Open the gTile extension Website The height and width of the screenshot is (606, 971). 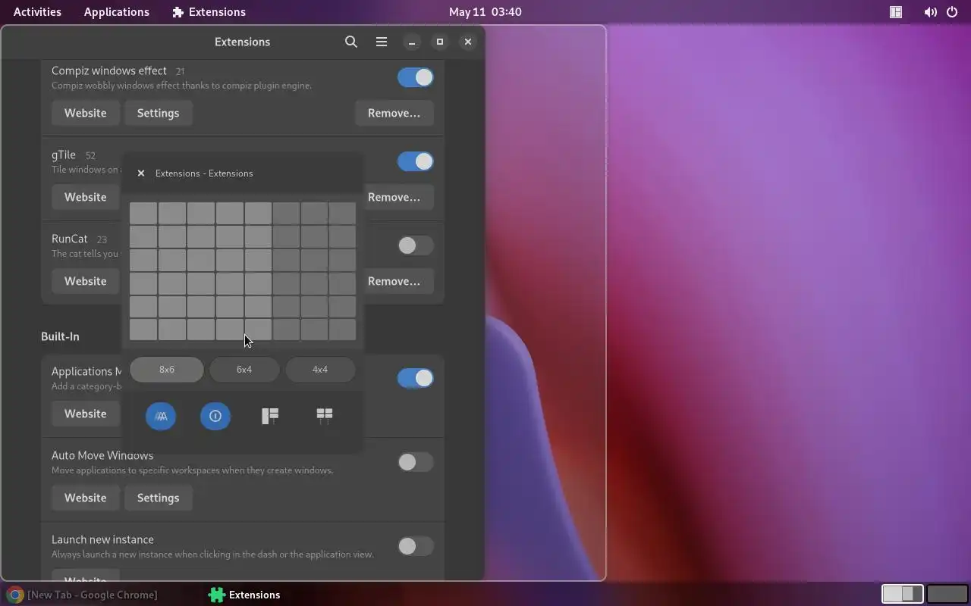(85, 197)
